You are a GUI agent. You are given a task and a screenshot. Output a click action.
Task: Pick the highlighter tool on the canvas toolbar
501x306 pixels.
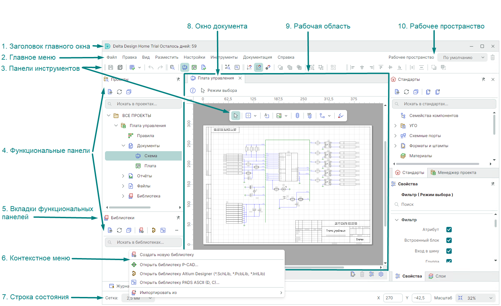341,116
